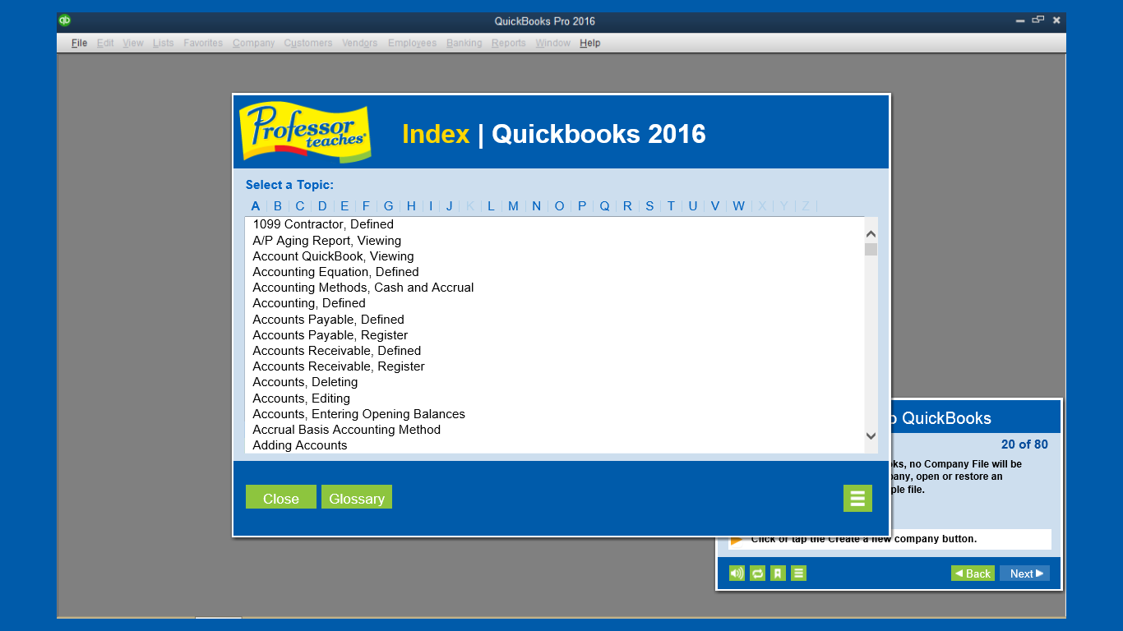The width and height of the screenshot is (1123, 631).
Task: Jump to index letter H
Action: pyautogui.click(x=411, y=206)
